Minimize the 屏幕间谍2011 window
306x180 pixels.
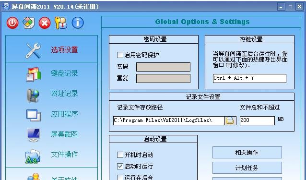click(281, 7)
